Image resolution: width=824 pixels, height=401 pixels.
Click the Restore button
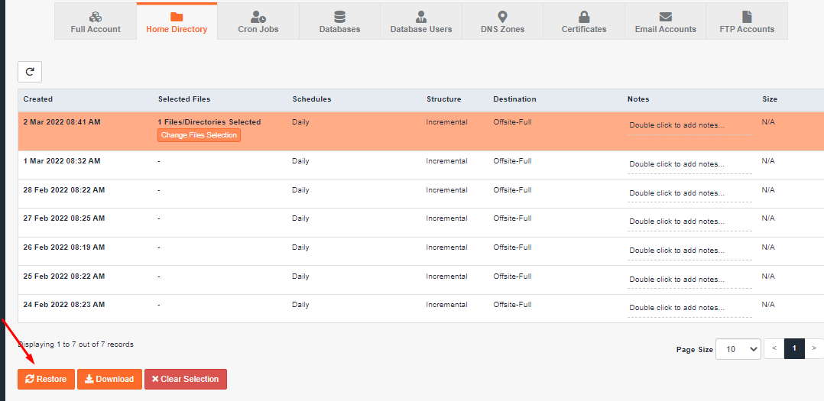pos(46,379)
